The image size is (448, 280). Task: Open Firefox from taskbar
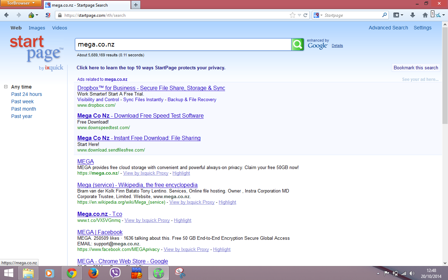point(93,273)
